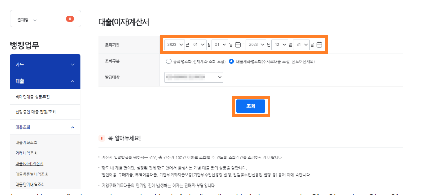The height and width of the screenshot is (195, 431).
Task: Open the end month 12 dropdown
Action: click(x=279, y=44)
